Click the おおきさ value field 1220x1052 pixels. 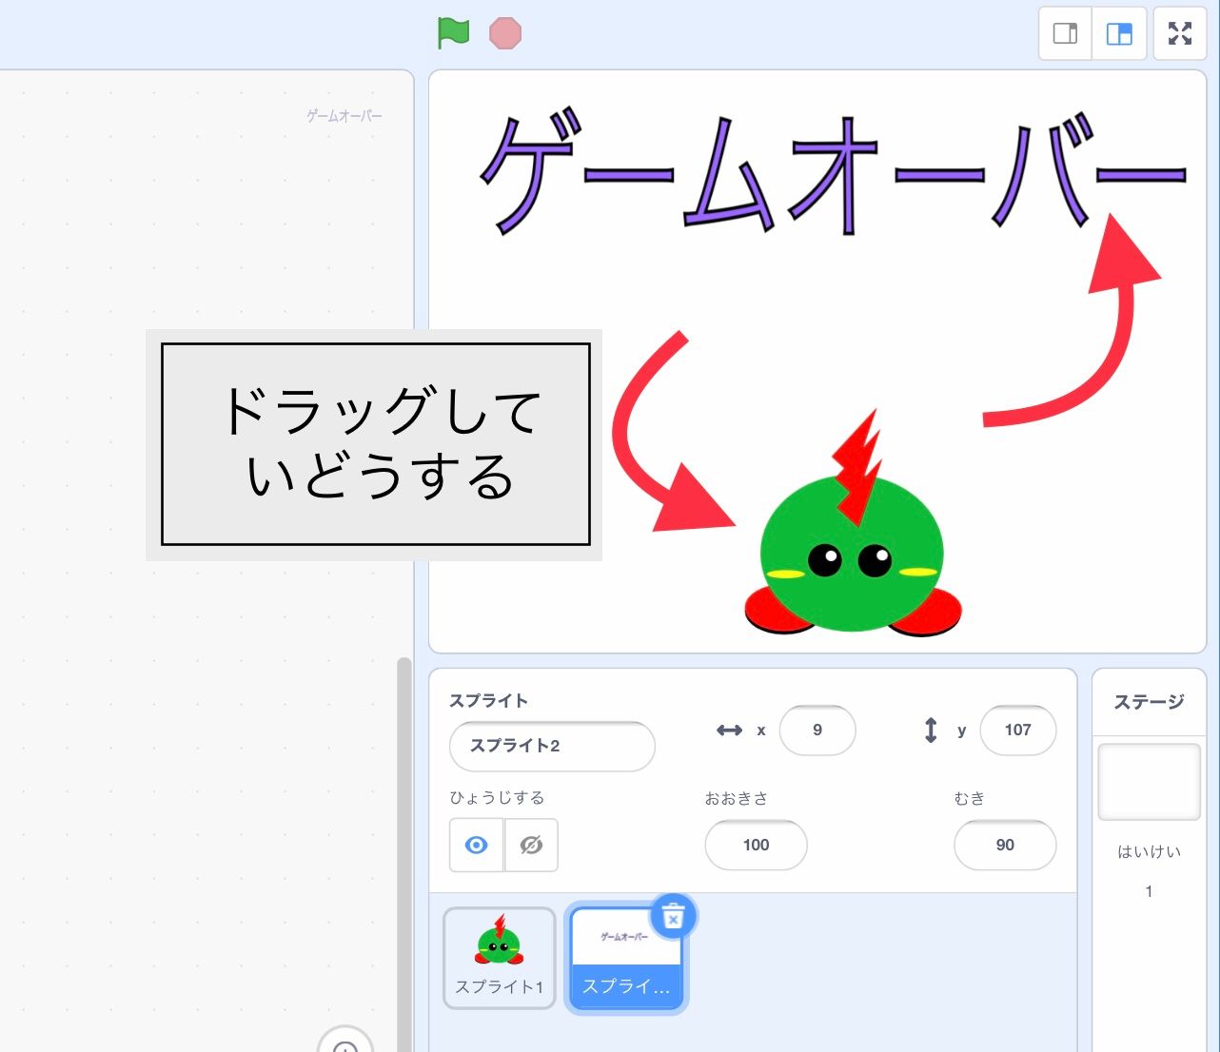click(x=756, y=845)
